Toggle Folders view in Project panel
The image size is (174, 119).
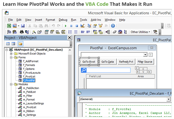(20, 44)
